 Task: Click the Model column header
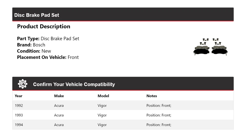tap(103, 96)
